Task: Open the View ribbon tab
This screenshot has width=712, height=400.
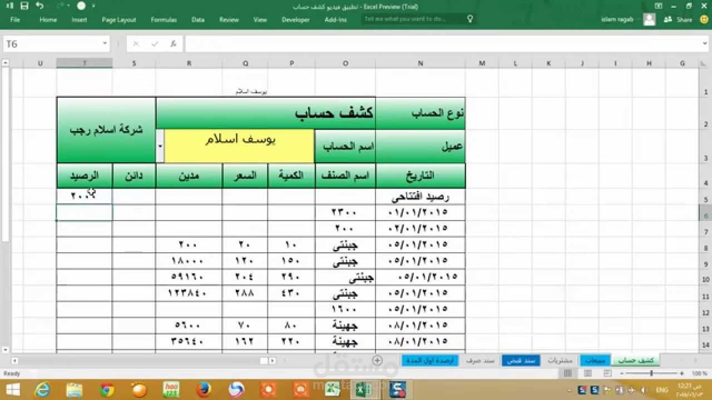Action: point(260,19)
